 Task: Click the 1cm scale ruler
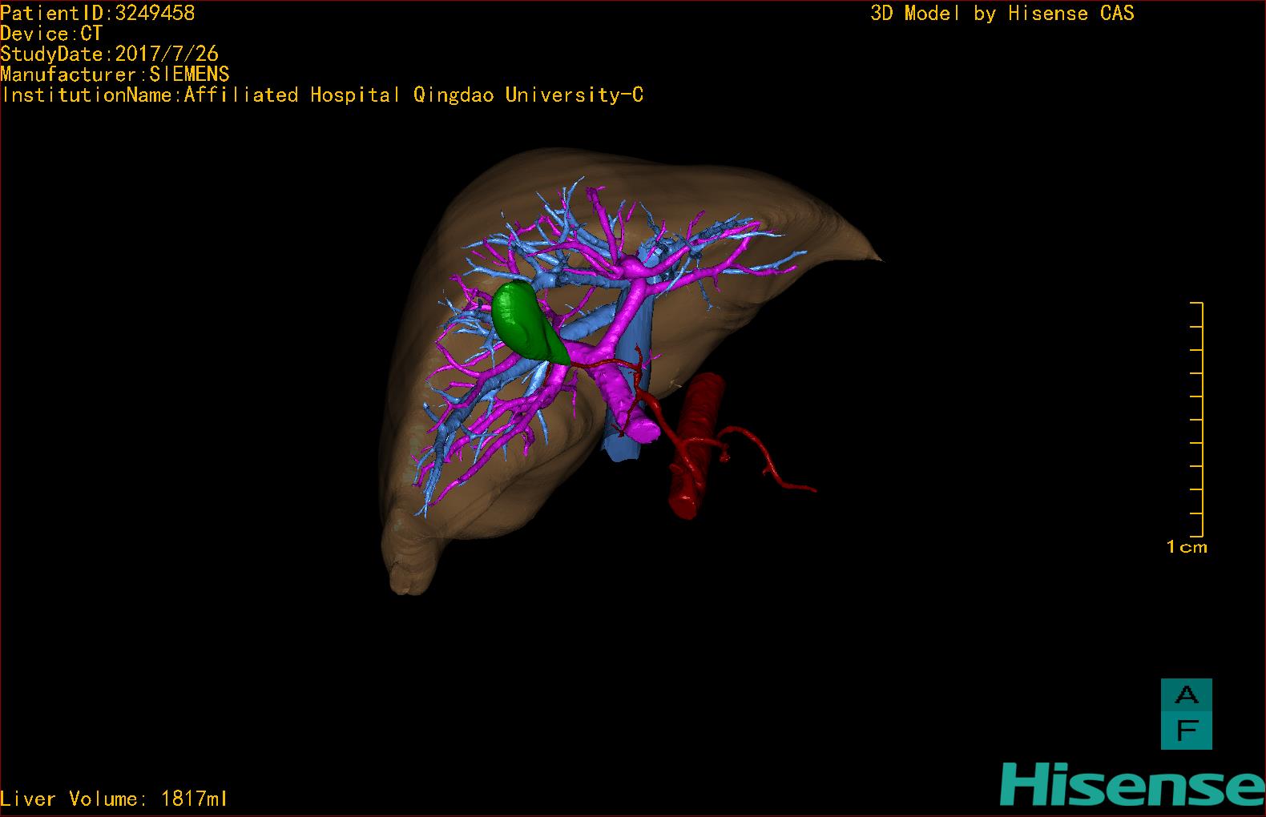pos(1197,420)
